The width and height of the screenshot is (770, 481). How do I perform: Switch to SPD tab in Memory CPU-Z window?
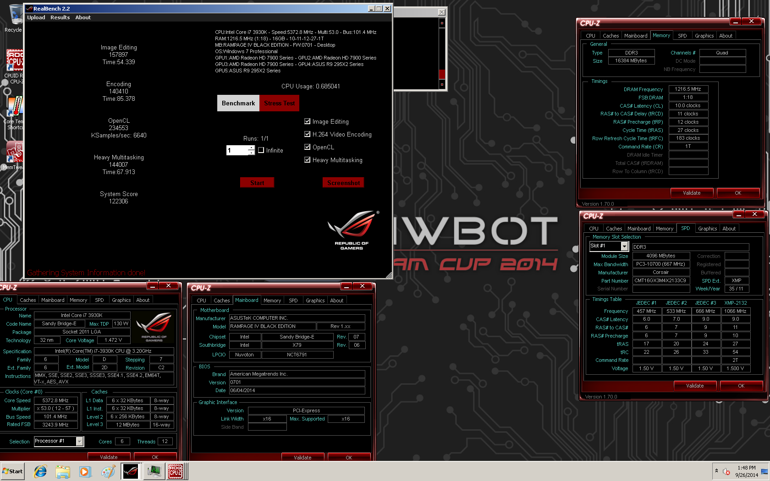[x=682, y=36]
